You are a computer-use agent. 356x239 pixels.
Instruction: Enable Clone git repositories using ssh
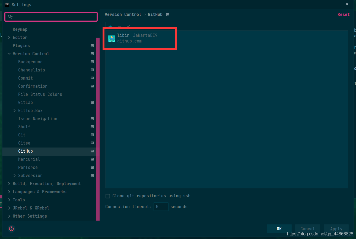pos(108,196)
